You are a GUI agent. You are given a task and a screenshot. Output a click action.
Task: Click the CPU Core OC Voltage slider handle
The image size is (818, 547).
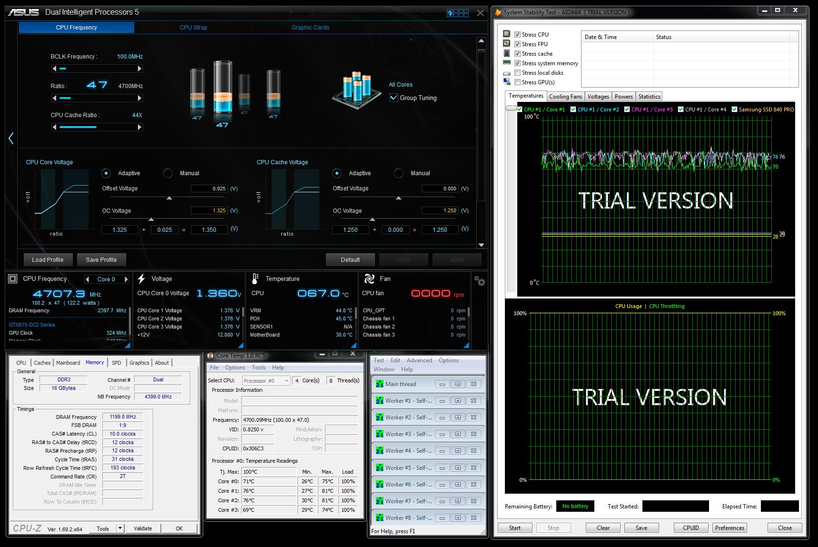click(151, 219)
